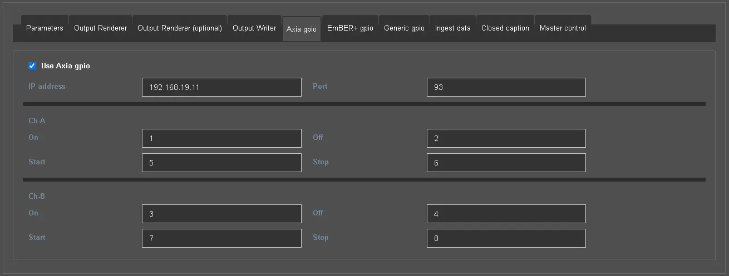Select the Ch-B Off field
The width and height of the screenshot is (729, 276).
(x=506, y=214)
